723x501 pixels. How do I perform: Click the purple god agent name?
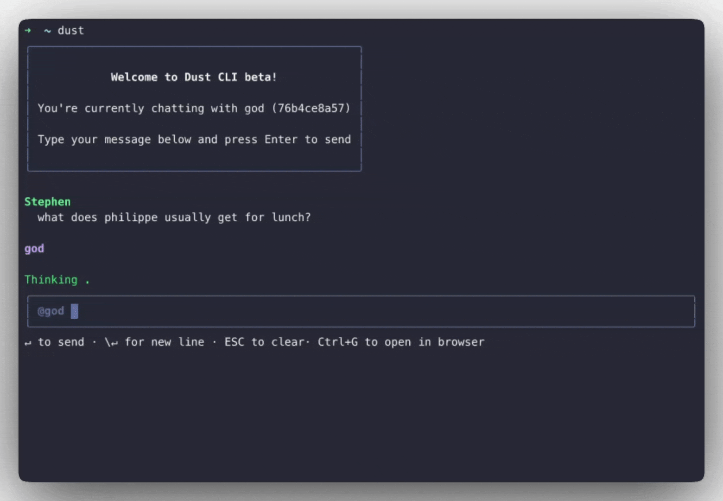tap(34, 249)
